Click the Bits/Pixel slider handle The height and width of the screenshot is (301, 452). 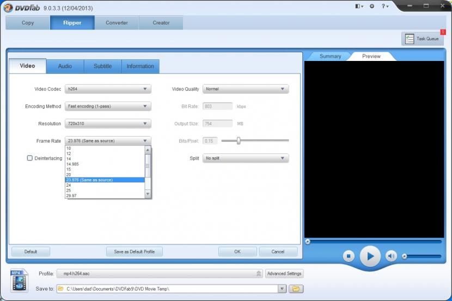tap(239, 141)
